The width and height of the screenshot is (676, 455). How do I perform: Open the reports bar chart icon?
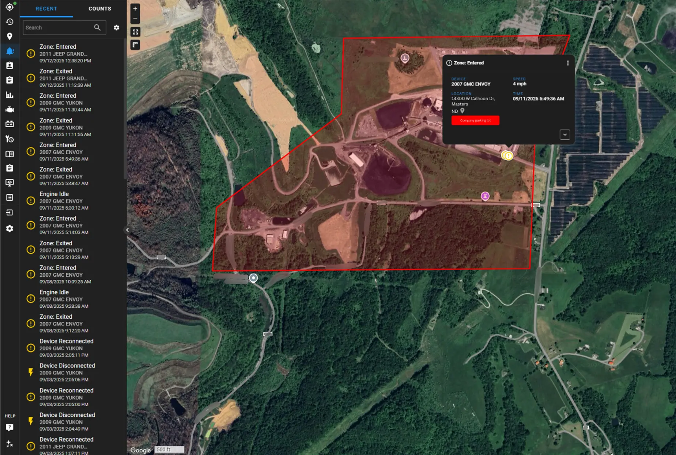[x=10, y=95]
